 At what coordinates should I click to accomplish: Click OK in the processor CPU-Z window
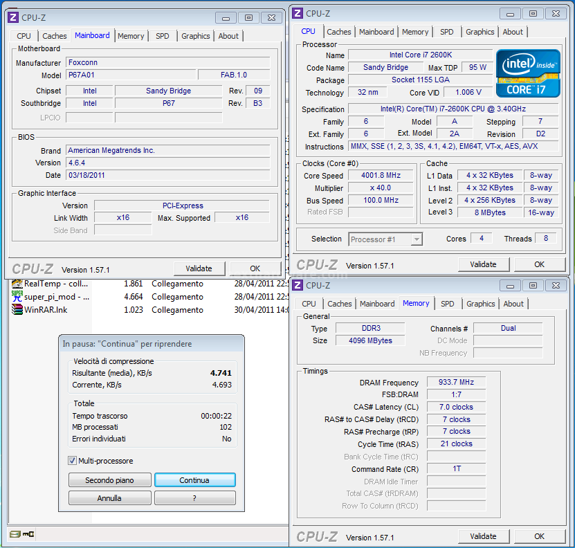[x=540, y=264]
